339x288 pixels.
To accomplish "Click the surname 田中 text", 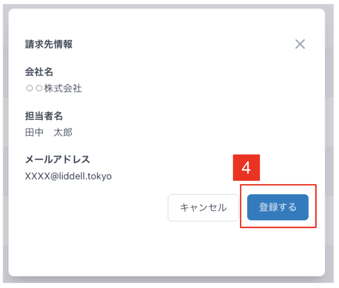I will [x=35, y=132].
